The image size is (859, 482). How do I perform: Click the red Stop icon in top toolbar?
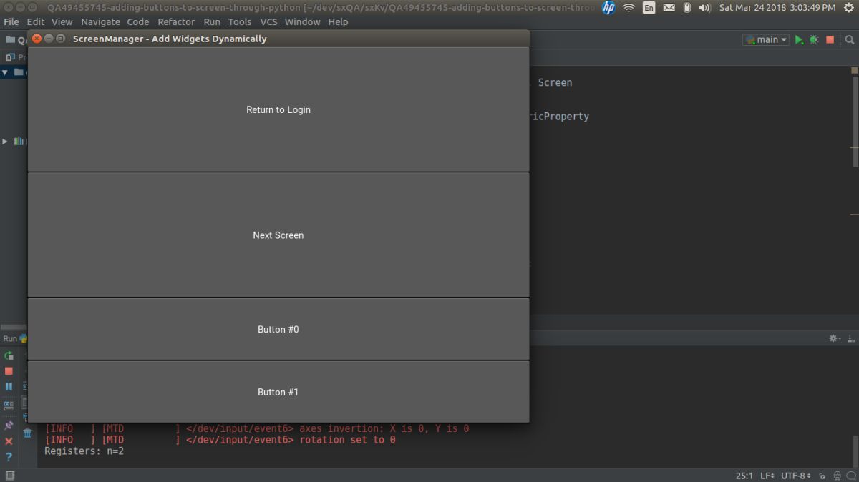coord(830,40)
